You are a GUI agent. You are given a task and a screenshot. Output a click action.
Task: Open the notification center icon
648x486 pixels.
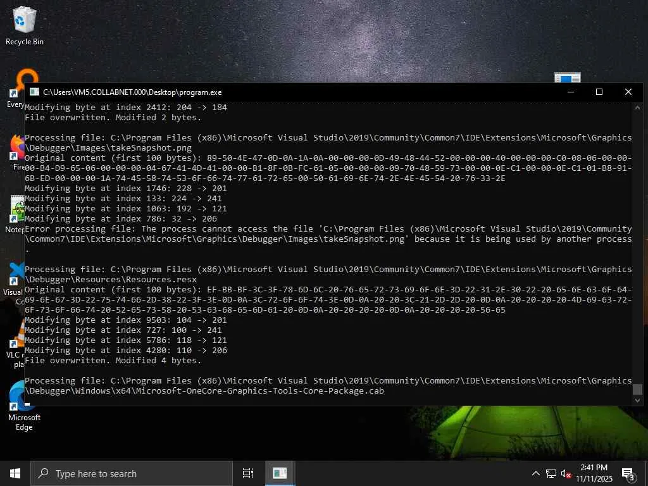[x=628, y=474]
